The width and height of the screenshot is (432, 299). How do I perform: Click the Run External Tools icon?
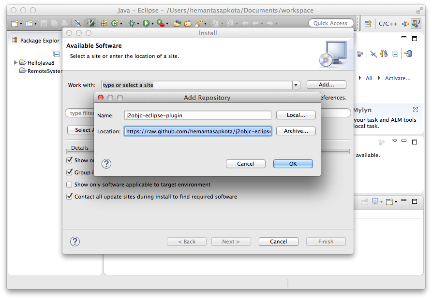tap(160, 23)
